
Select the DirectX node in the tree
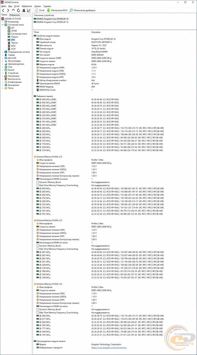(9, 70)
